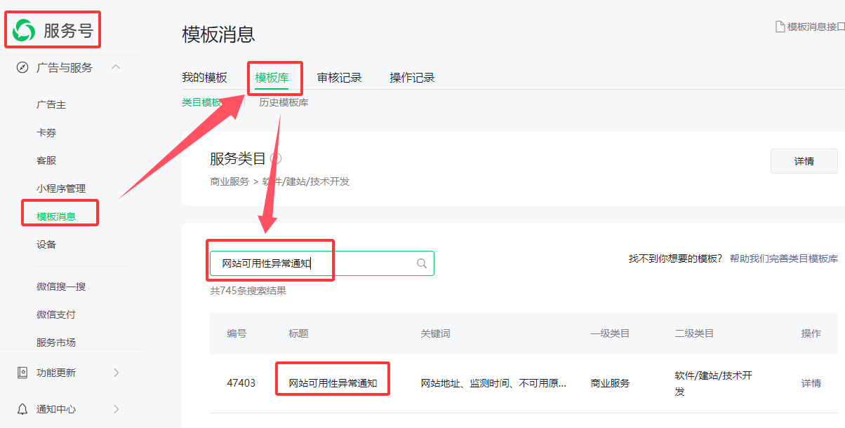The image size is (845, 428).
Task: Click the magnifier search icon
Action: [422, 263]
